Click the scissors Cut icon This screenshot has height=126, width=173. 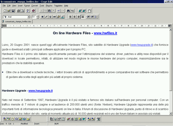point(41,11)
